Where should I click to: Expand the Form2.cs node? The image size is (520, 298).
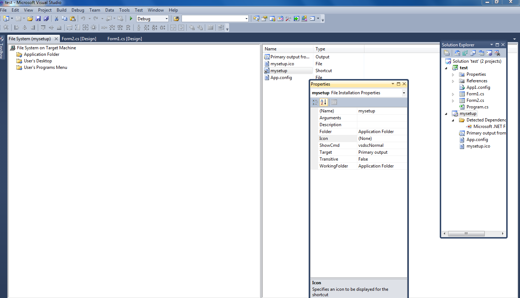point(453,100)
